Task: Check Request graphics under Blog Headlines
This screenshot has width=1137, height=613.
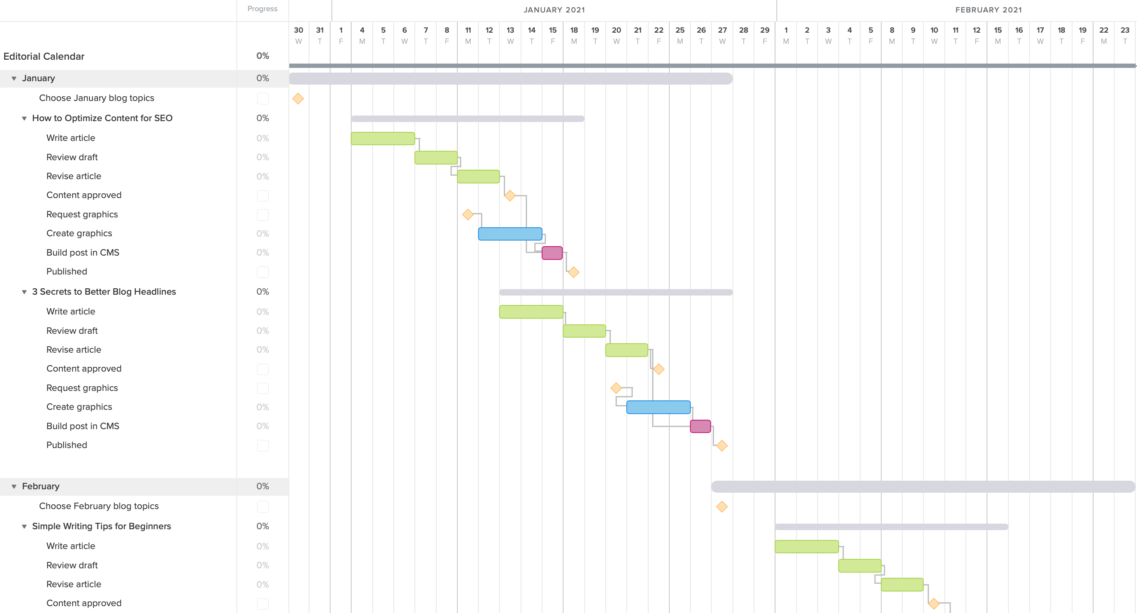Action: [x=263, y=388]
